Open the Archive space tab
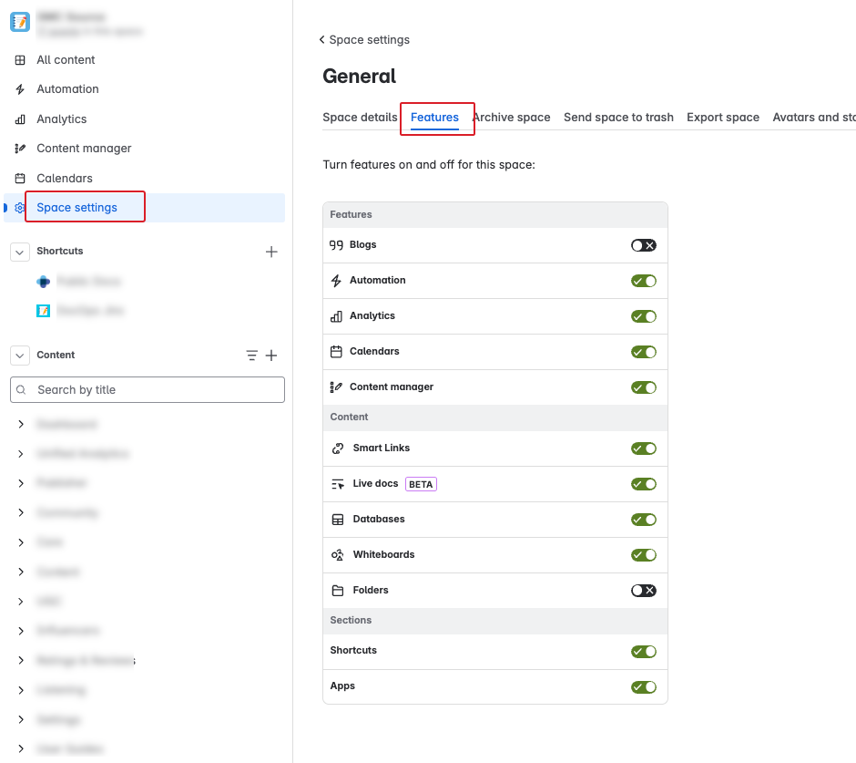The height and width of the screenshot is (763, 856). coord(512,118)
